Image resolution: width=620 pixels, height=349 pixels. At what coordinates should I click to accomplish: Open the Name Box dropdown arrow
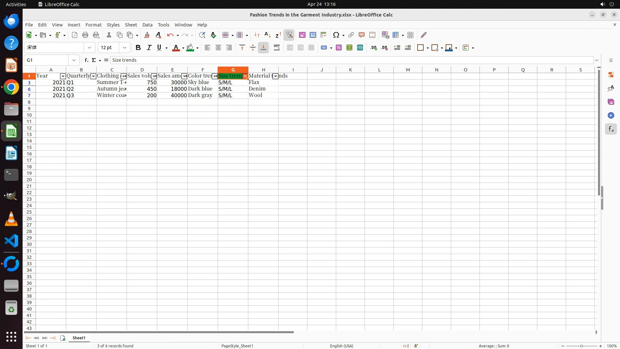click(74, 60)
